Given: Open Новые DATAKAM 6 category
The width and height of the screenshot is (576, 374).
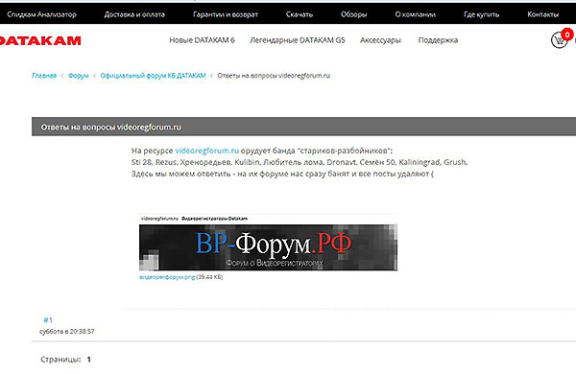Looking at the screenshot, I should click(x=202, y=40).
